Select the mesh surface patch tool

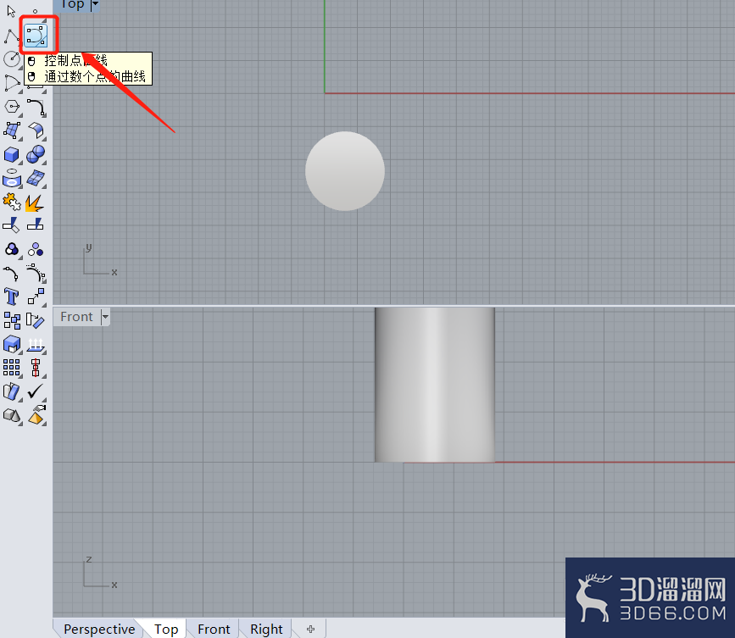click(x=36, y=179)
